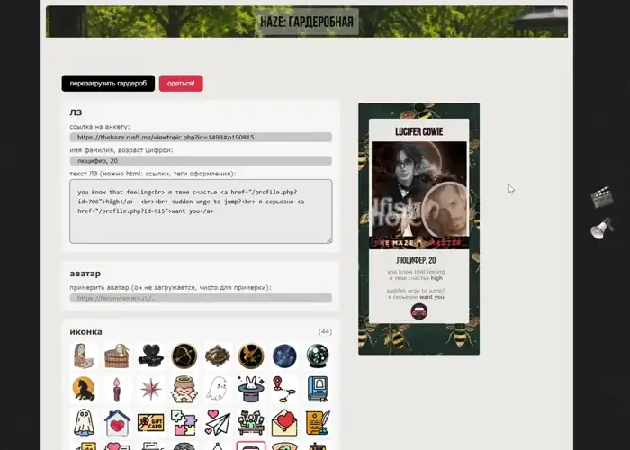Screen dimensions: 630x450
Task: Click the 'want you' link in preview
Action: 432,297
